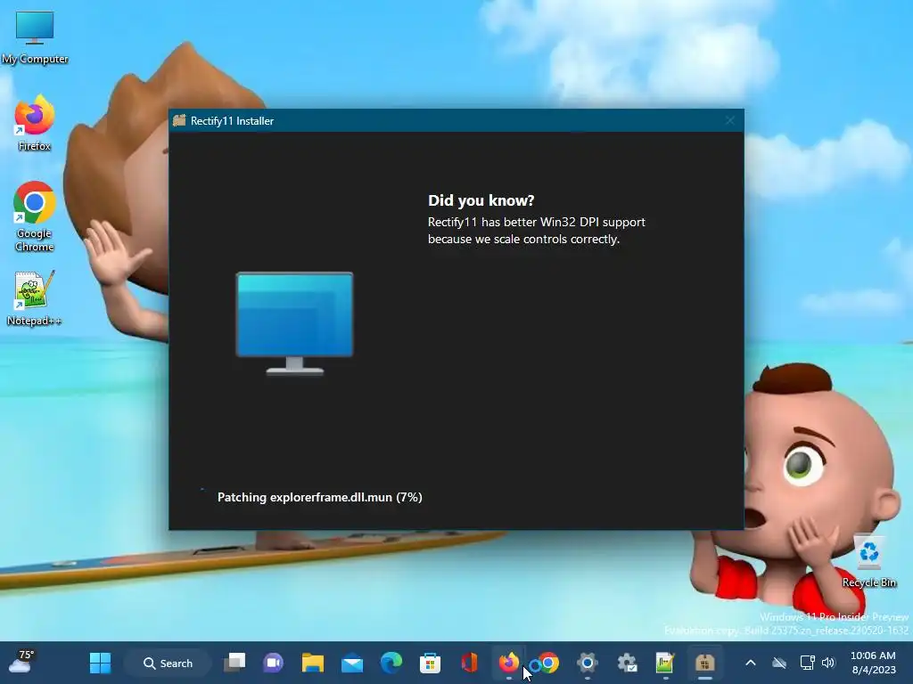
Task: Open Task View on the taskbar
Action: [235, 663]
